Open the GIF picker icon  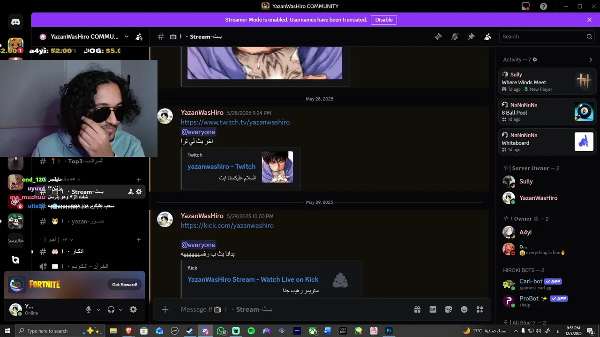pyautogui.click(x=433, y=309)
